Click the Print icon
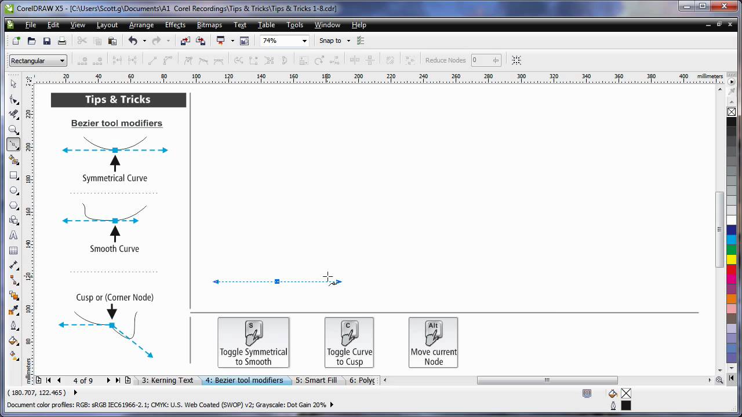 61,41
